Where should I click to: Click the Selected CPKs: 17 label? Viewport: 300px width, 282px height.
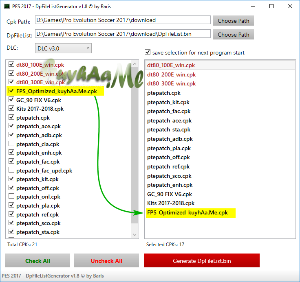(x=165, y=245)
